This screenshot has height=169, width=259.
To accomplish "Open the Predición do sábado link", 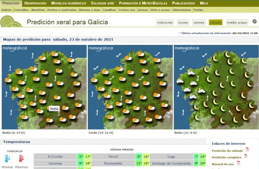I will point(227,151).
